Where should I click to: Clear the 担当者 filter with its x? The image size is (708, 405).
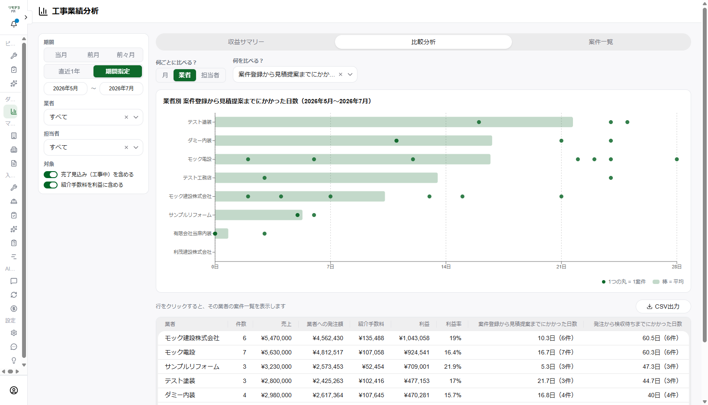click(126, 147)
